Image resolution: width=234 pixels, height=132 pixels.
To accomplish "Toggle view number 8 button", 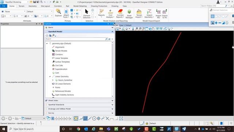I will [71, 118].
